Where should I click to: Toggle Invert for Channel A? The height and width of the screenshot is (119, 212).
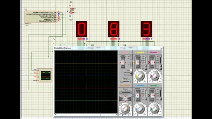pyautogui.click(x=146, y=66)
